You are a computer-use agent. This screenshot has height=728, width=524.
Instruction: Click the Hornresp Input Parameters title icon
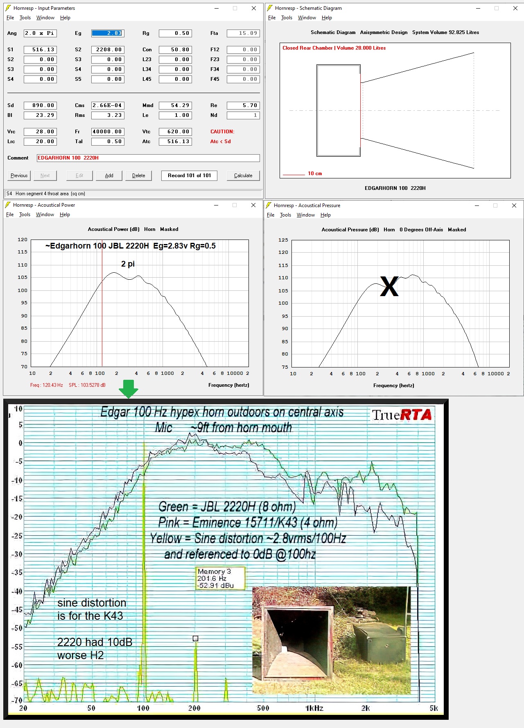pyautogui.click(x=8, y=8)
